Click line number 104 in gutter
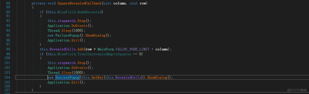Screen dimensions: 309x94 (x=7, y=77)
